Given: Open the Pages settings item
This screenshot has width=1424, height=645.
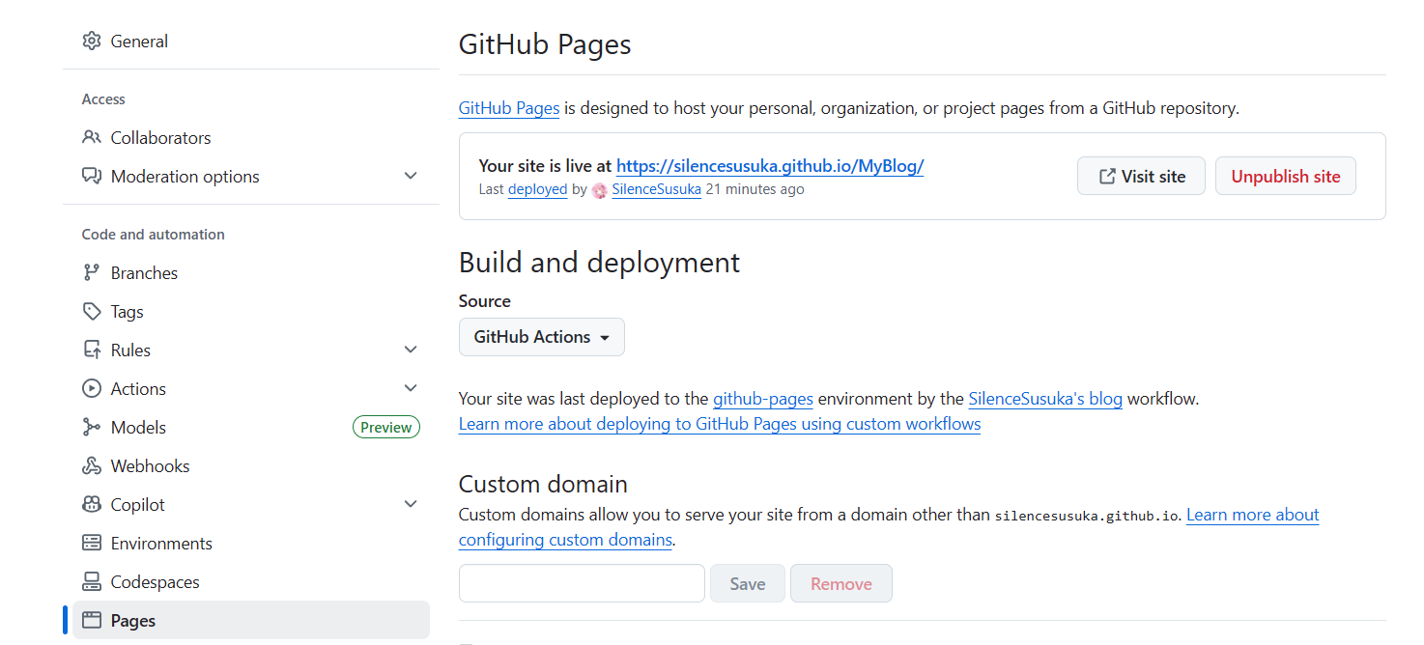Looking at the screenshot, I should point(133,621).
